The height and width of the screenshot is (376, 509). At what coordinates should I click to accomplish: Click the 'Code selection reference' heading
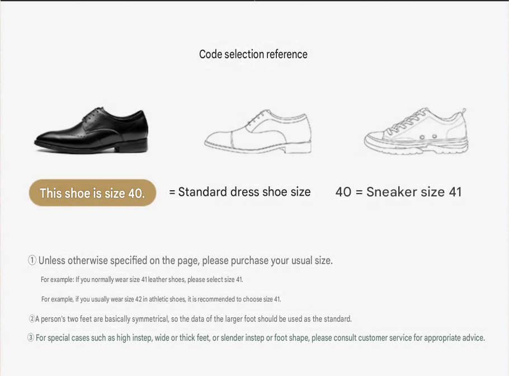[x=253, y=54]
